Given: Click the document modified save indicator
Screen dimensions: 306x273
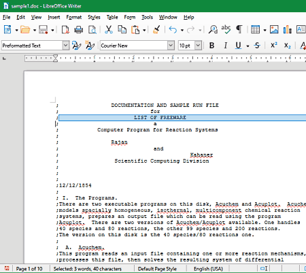Looking at the screenshot, I should [x=7, y=269].
